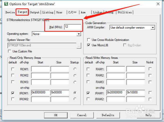Image resolution: width=164 pixels, height=122 pixels.
Task: Click RAM1 Start address field
Action: coord(116,69)
